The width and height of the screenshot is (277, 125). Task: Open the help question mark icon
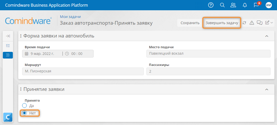(211, 5)
